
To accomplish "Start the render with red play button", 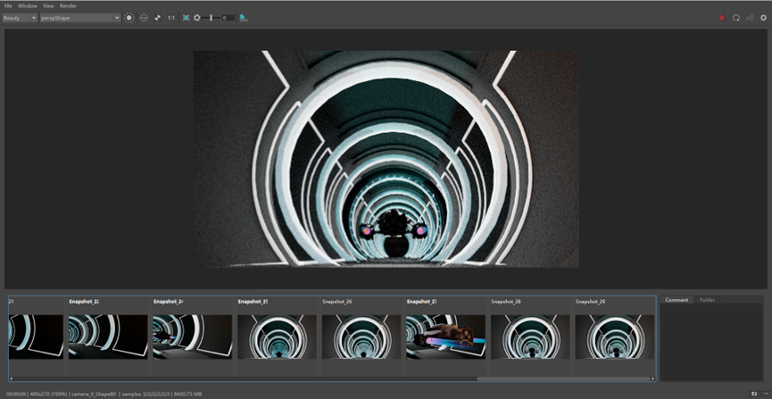I will click(722, 18).
